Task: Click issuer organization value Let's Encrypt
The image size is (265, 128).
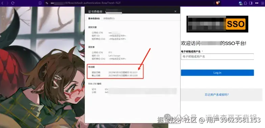Action: [x=114, y=56]
